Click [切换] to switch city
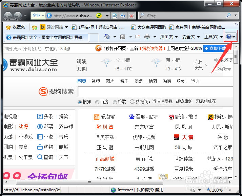The width and height of the screenshot is (242, 196). [82, 69]
